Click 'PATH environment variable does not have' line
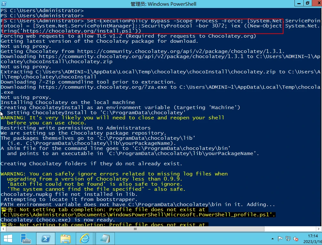Viewport: 322px width, 245px height. [x=138, y=204]
